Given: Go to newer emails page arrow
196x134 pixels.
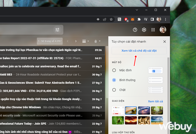Looking at the screenshot, I should tap(68, 41).
